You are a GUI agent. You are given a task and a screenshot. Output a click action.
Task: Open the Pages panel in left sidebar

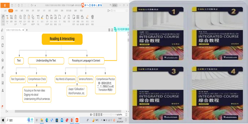tap(2, 46)
